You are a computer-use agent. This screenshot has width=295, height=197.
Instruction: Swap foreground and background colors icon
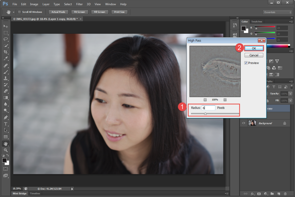[x=8, y=155]
